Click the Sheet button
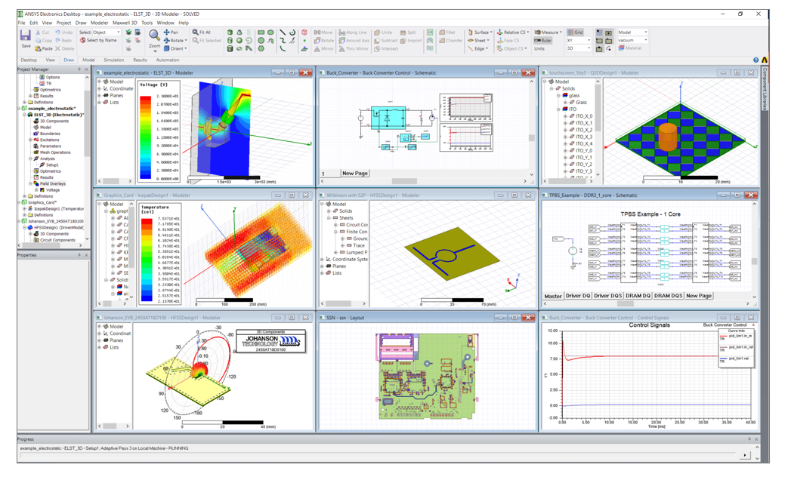This screenshot has width=788, height=477. point(477,40)
